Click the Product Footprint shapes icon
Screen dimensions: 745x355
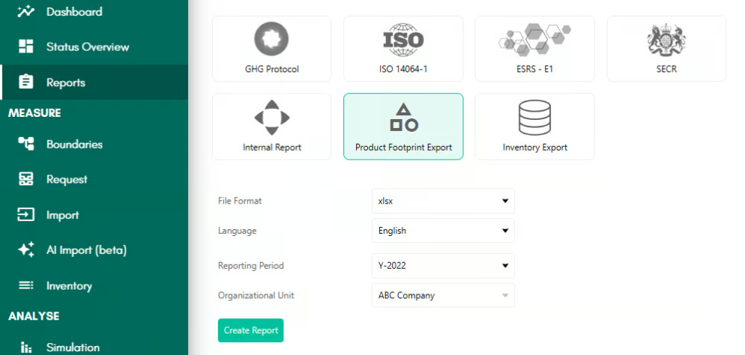point(403,118)
